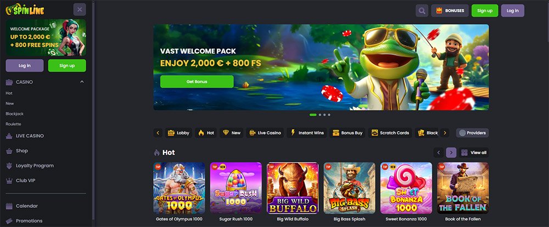Open the Big Wild Buffalo game thumbnail

pyautogui.click(x=293, y=188)
